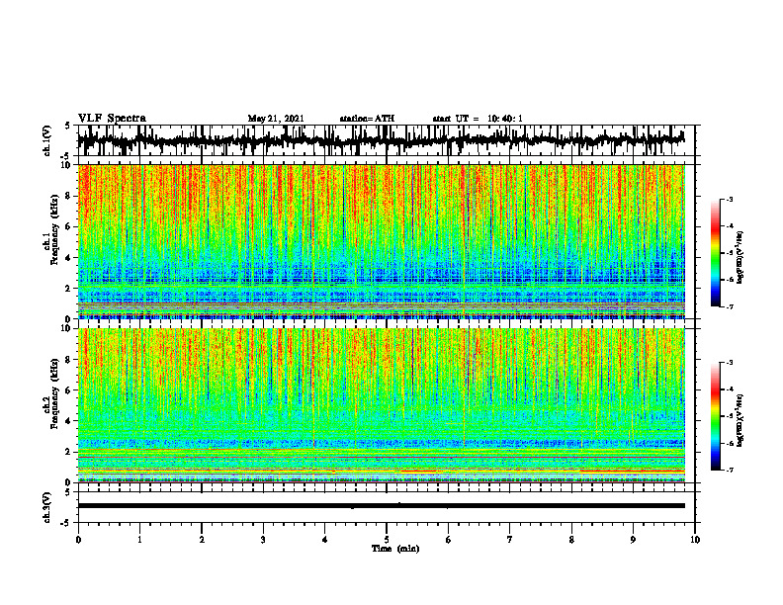
Task: Click time axis tick label "10"
Action: (x=695, y=540)
